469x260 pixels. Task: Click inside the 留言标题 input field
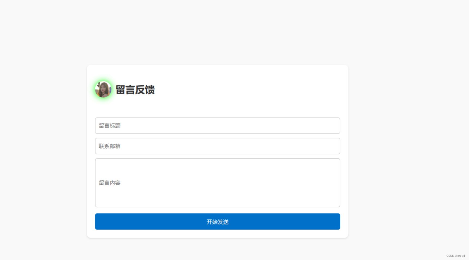click(217, 126)
